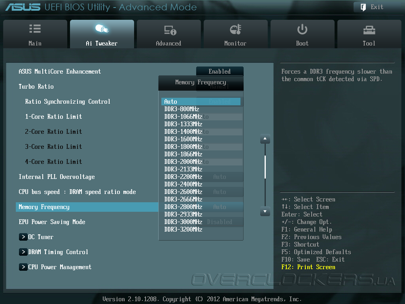Screen dimensions: 405x304
Task: Select 2-Core Ratio Limit row
Action: (53, 131)
